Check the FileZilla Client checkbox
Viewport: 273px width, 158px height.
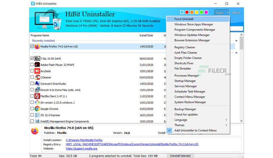click(32, 96)
